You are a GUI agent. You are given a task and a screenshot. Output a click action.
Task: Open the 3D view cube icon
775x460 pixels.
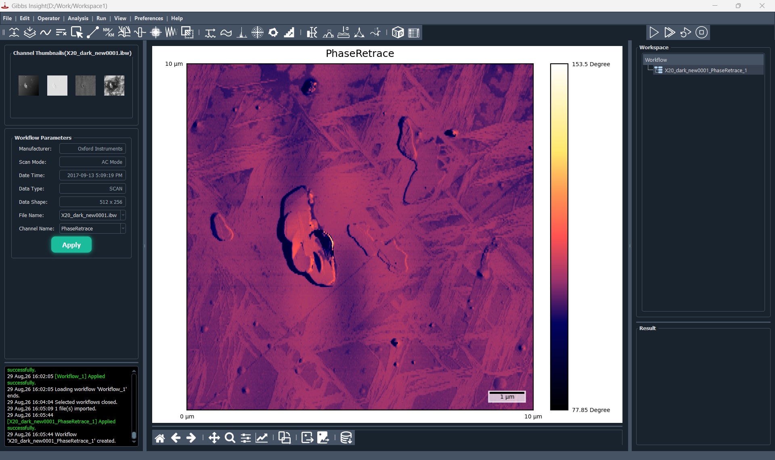(x=398, y=32)
